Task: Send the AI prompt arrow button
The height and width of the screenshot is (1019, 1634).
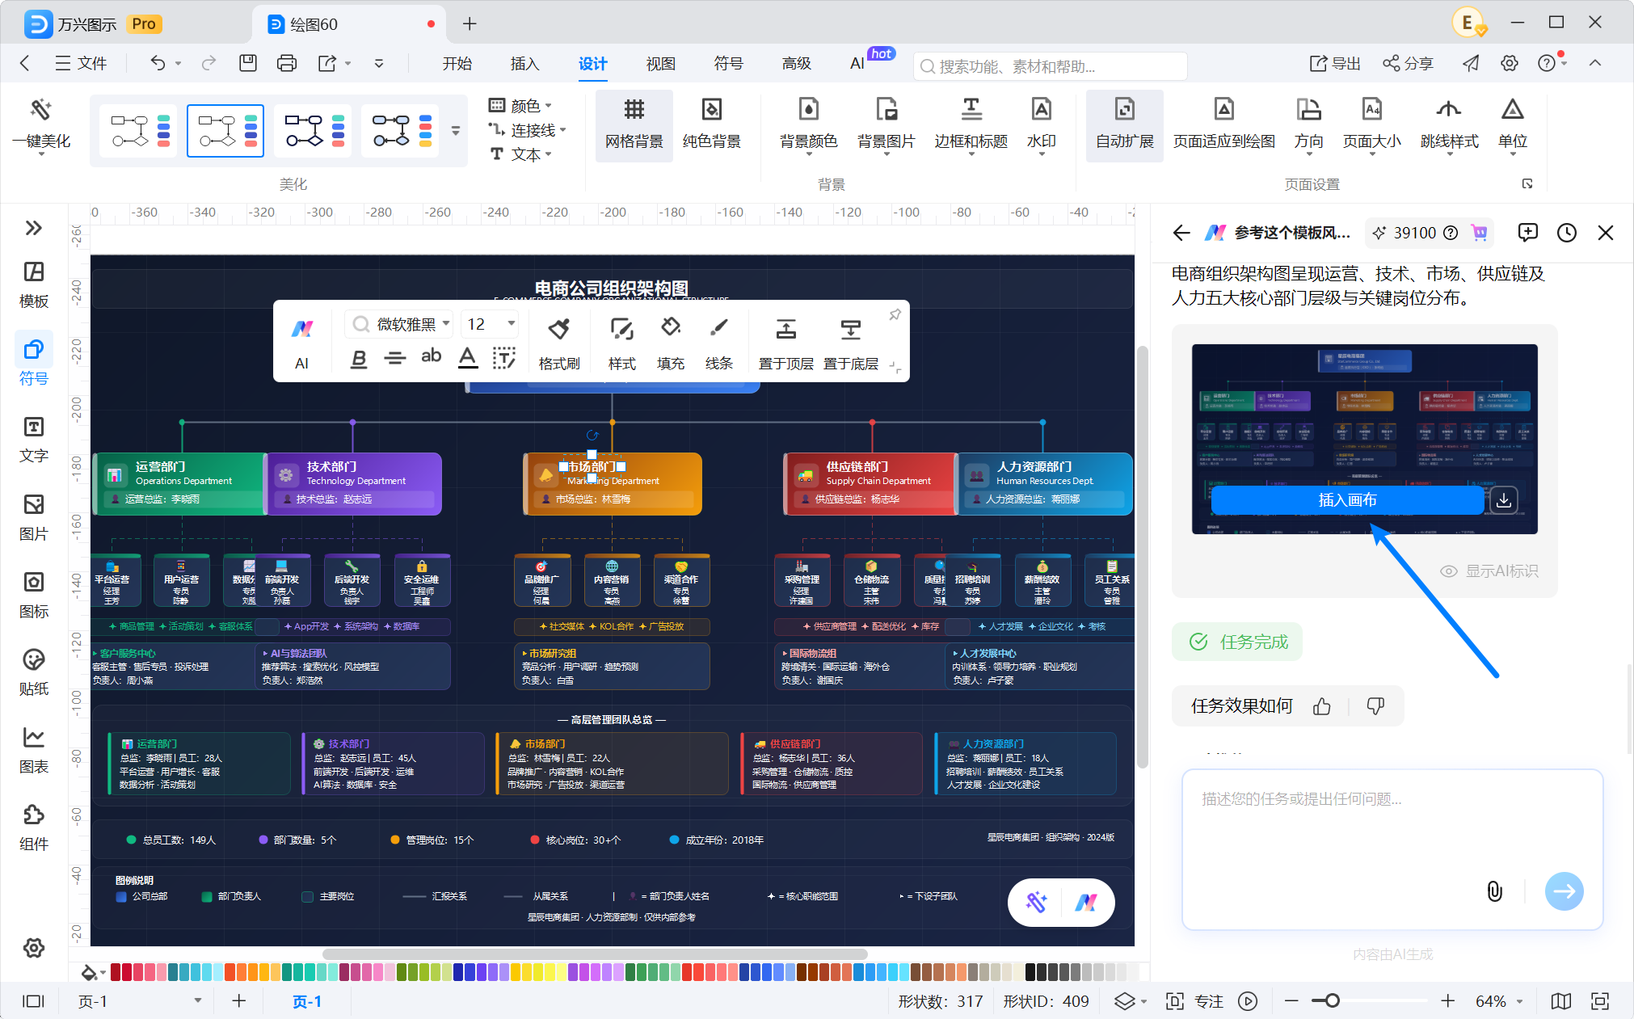Action: (1564, 891)
